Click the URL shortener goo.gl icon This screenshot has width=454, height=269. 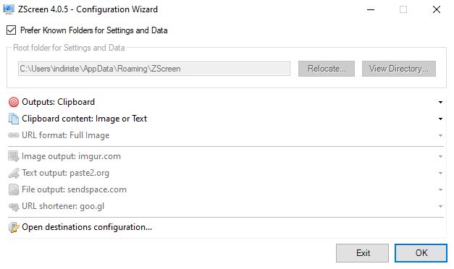[14, 207]
